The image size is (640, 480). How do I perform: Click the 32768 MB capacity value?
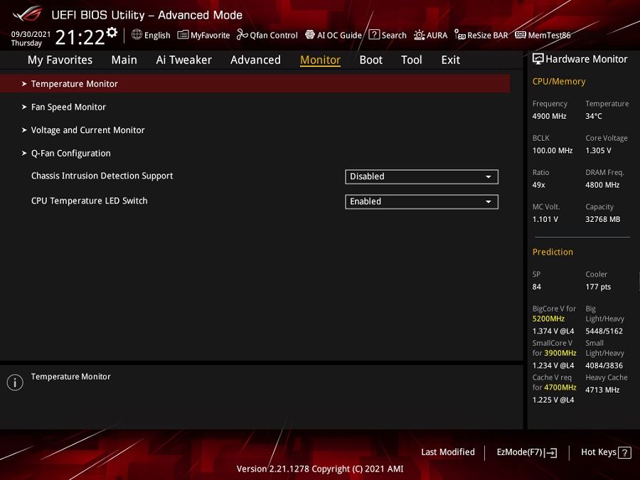pos(603,219)
